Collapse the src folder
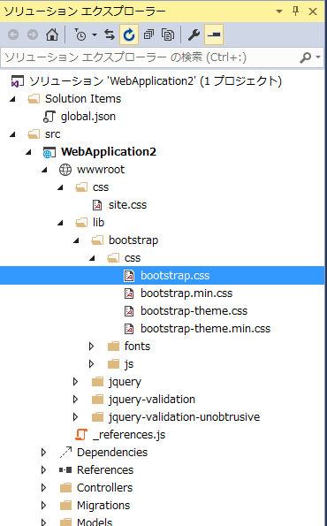 click(12, 134)
